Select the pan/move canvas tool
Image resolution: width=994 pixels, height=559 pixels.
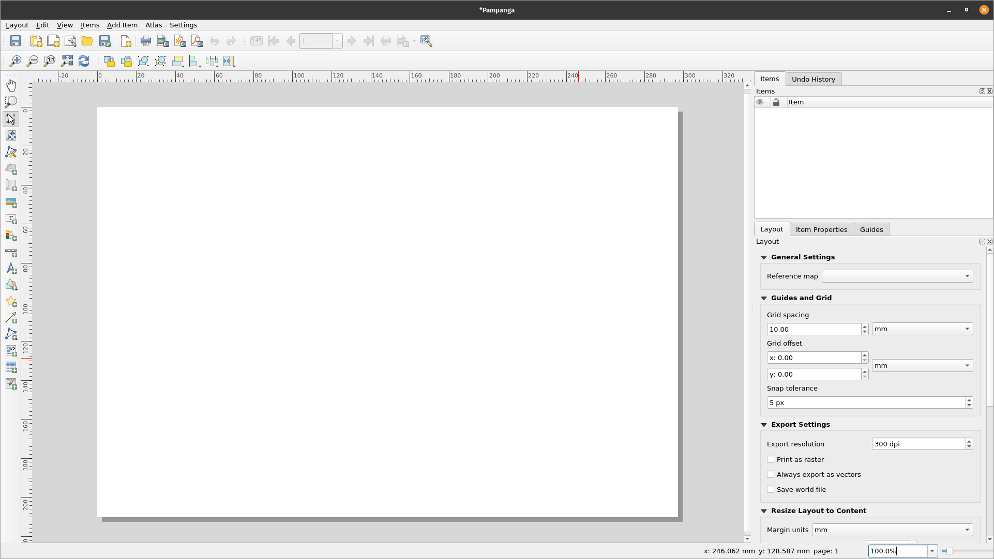(x=11, y=85)
